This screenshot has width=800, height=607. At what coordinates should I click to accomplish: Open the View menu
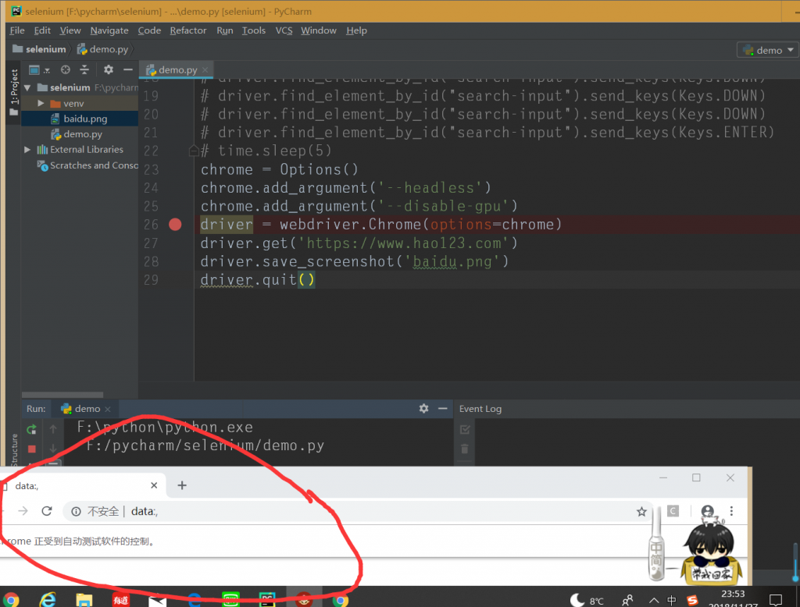tap(70, 30)
